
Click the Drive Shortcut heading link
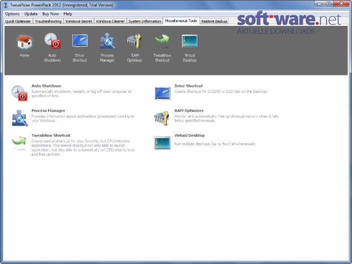point(188,86)
